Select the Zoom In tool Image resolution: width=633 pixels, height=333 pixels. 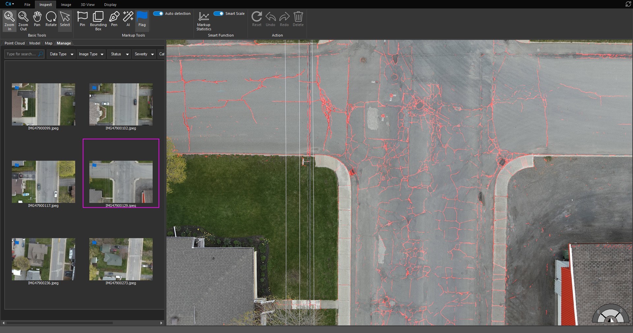click(9, 20)
